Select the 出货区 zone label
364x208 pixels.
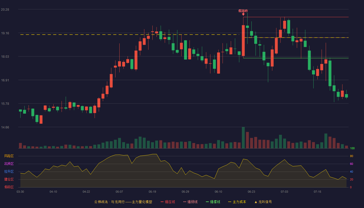[9, 164]
